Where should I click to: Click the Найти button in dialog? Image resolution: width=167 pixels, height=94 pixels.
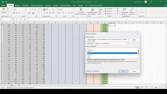pyautogui.click(x=134, y=40)
